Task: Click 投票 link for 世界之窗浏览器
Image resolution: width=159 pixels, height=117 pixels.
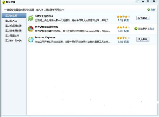Action: (126, 31)
